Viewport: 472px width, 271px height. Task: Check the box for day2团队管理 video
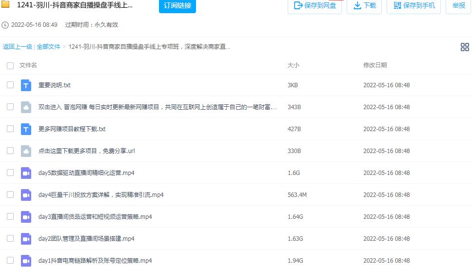(10, 238)
